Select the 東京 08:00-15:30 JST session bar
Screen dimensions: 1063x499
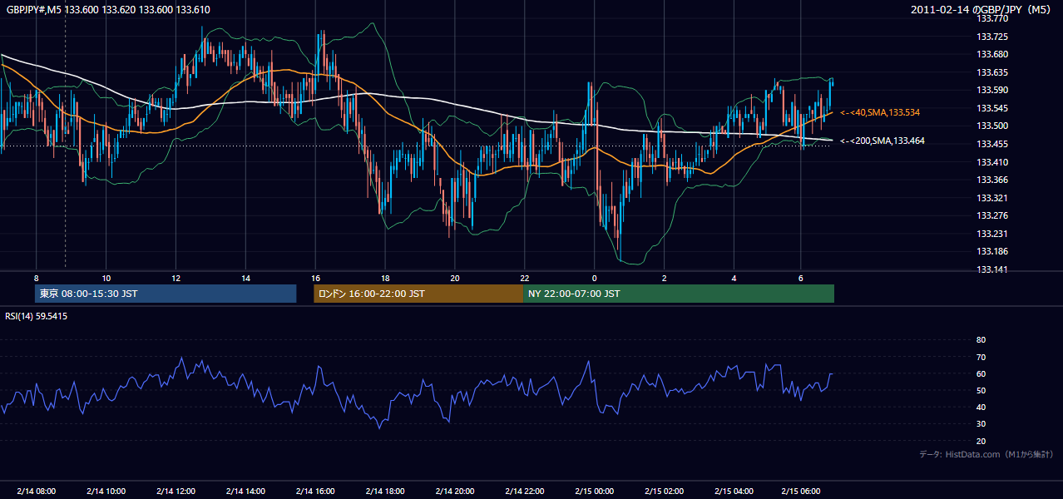coord(166,294)
